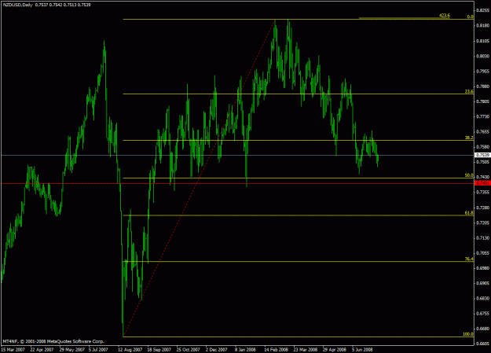
Task: Click the 0.7130 price axis label
Action: coord(482,238)
